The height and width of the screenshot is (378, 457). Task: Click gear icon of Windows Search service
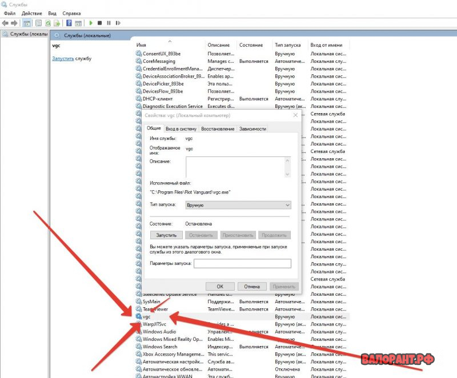point(139,347)
